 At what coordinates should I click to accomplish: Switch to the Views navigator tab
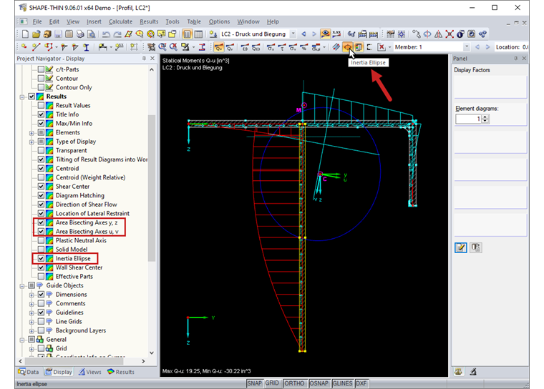coord(90,372)
